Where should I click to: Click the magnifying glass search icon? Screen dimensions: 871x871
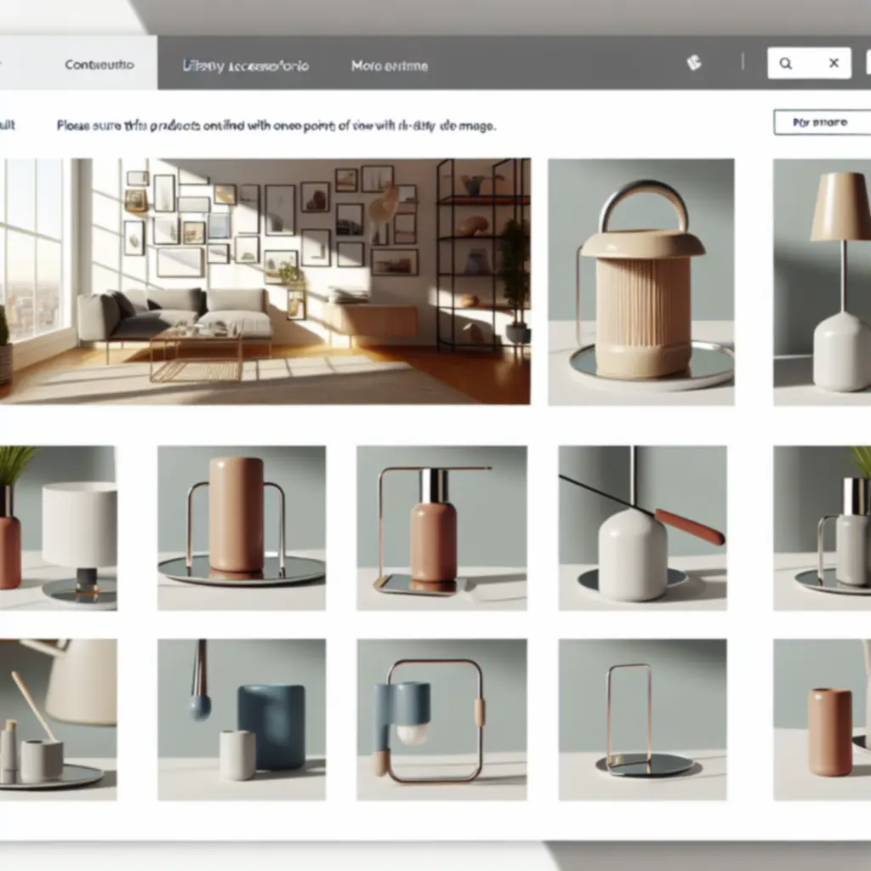787,62
